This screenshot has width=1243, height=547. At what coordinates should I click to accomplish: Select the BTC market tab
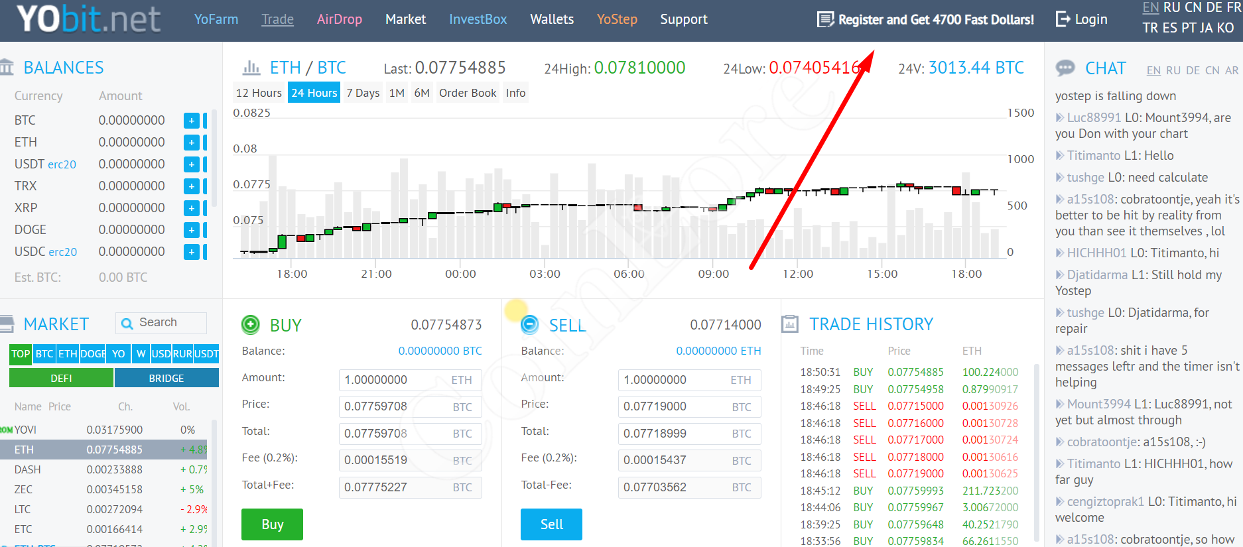44,354
